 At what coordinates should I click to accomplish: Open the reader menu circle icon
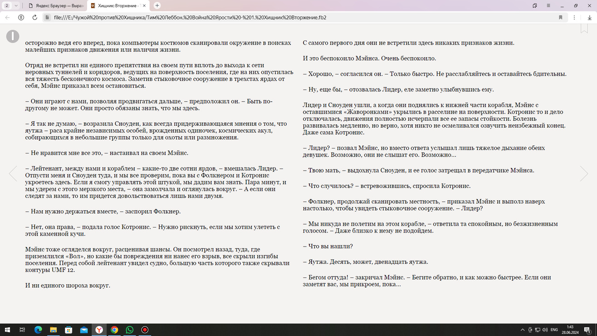pos(13,36)
